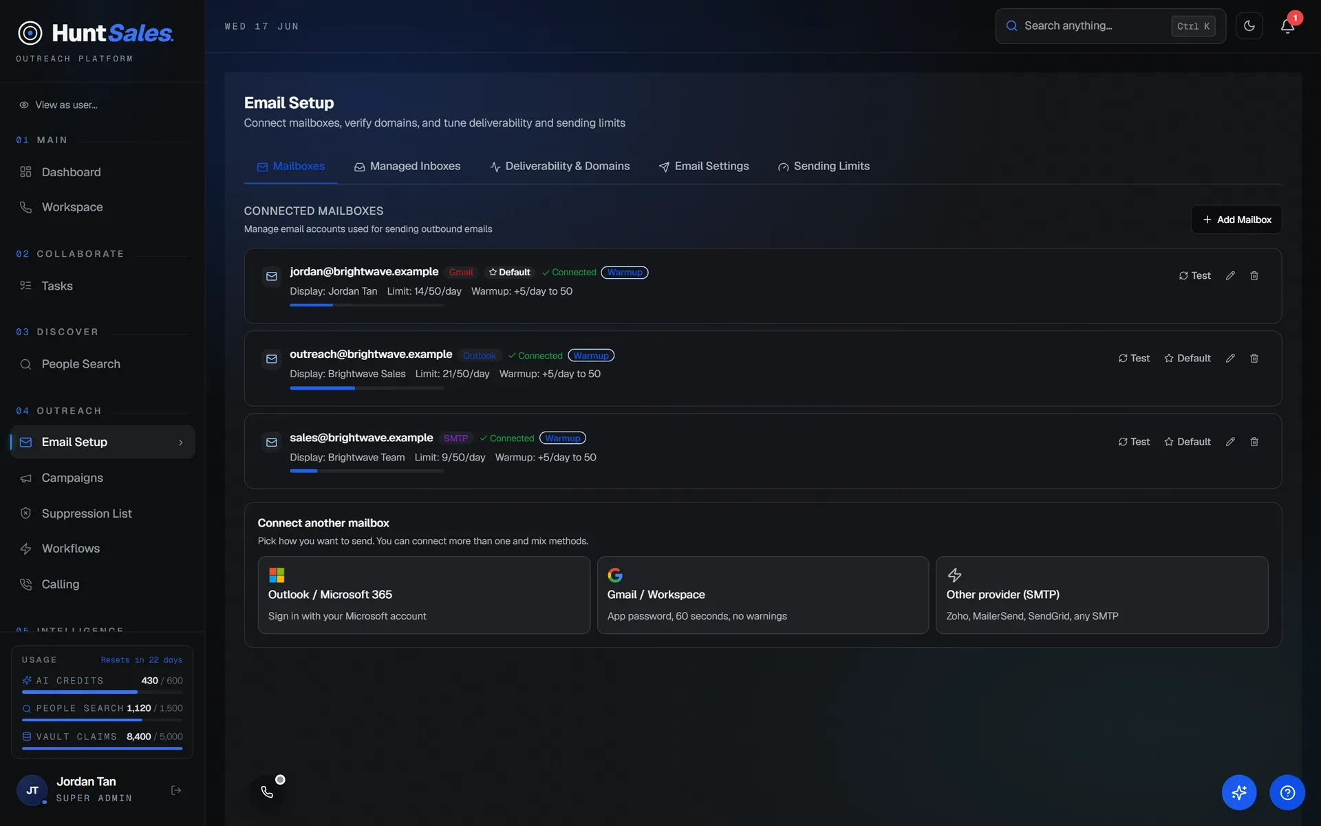Click Warmup badge on jordan mailbox
This screenshot has height=826, width=1321.
click(625, 273)
